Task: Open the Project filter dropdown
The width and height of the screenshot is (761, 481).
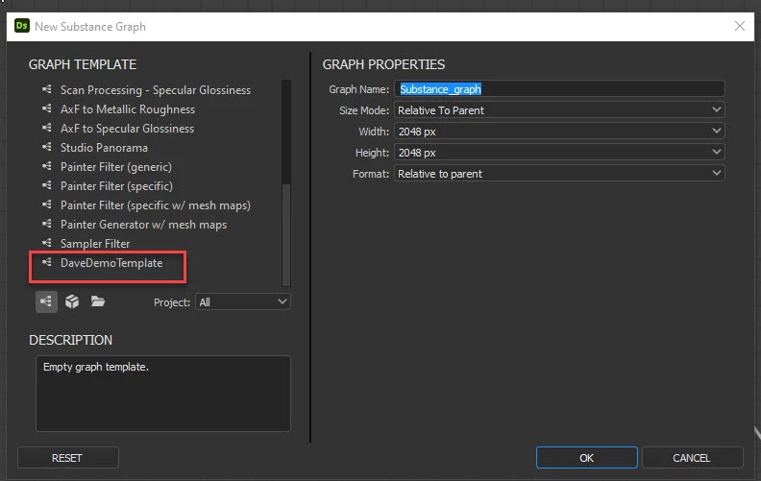Action: tap(243, 302)
